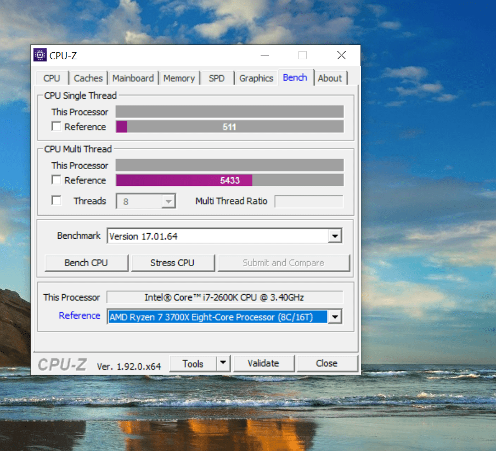This screenshot has height=451, width=496.
Task: Start the Bench CPU test
Action: (86, 263)
